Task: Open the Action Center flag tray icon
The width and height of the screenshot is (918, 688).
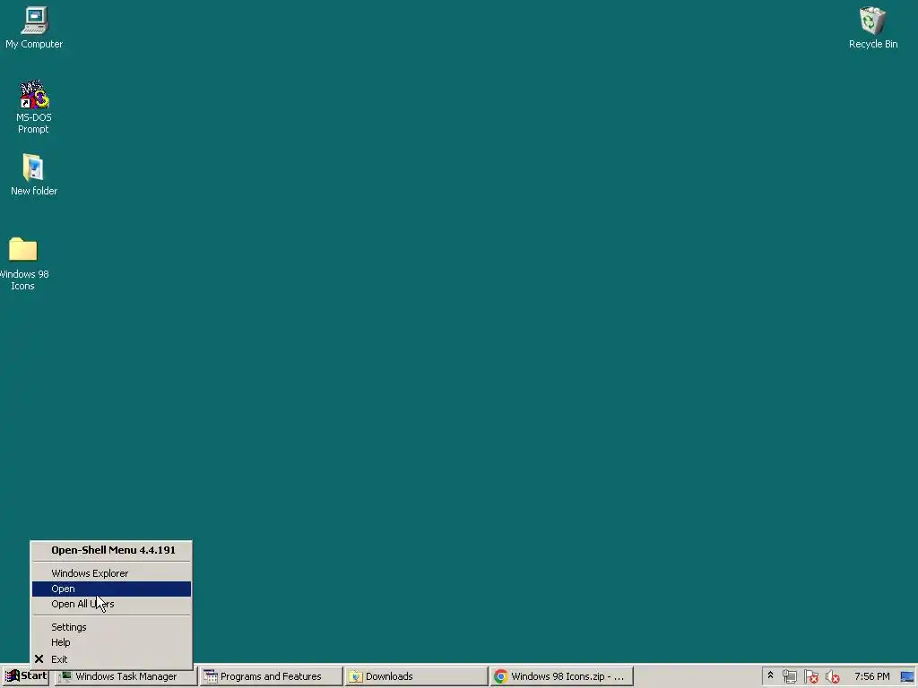Action: [x=810, y=677]
